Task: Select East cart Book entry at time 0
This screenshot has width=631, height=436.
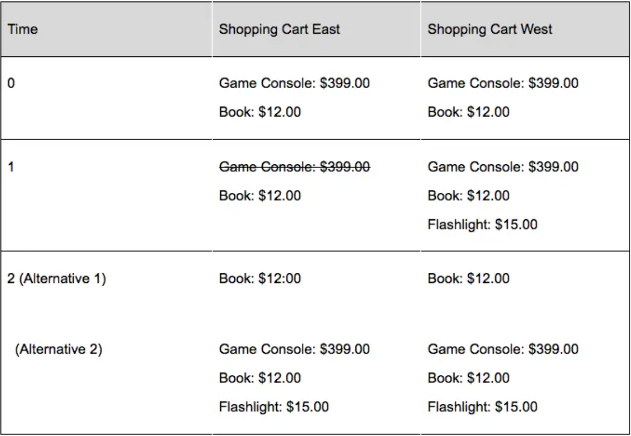Action: (x=260, y=112)
